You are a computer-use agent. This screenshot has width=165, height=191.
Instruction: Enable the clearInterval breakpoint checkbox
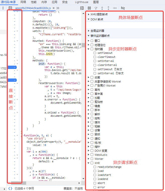pos(95,65)
